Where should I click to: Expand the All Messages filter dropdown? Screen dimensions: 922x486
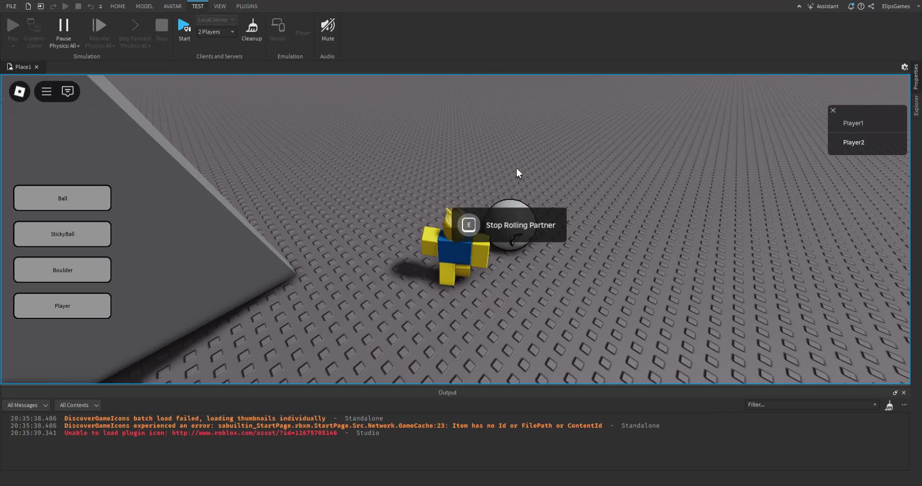(26, 405)
